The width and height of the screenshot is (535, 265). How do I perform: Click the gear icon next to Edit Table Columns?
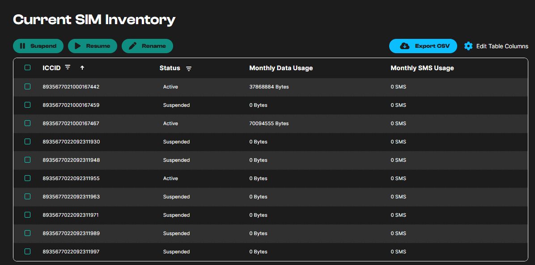(x=468, y=46)
